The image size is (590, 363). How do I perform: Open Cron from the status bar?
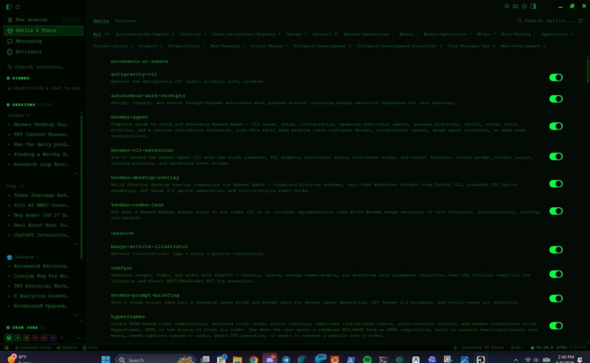(x=90, y=348)
